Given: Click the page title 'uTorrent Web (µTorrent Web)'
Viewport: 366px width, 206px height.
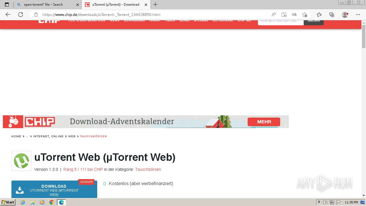Looking at the screenshot, I should pyautogui.click(x=105, y=157).
